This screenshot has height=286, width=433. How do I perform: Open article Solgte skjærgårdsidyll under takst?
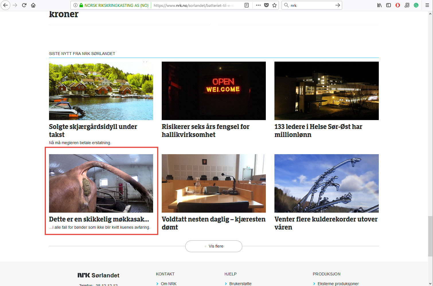click(93, 130)
